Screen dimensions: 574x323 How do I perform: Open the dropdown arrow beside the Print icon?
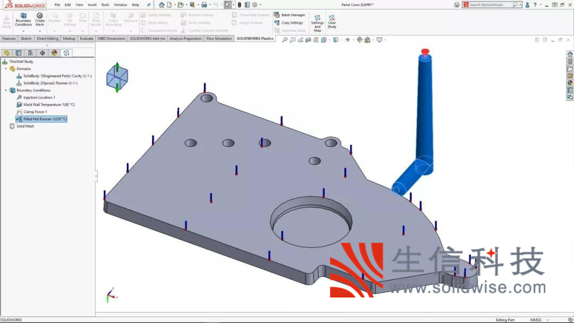tap(210, 5)
